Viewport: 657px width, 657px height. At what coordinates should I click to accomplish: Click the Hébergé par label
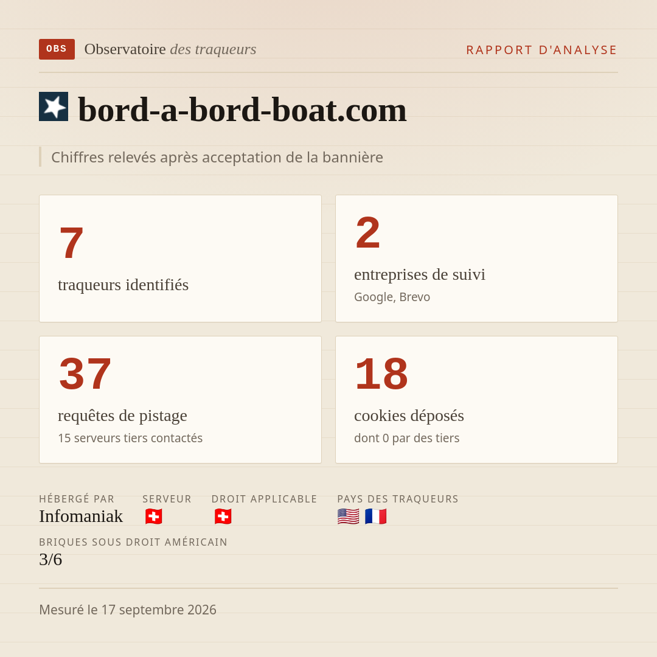(x=77, y=499)
